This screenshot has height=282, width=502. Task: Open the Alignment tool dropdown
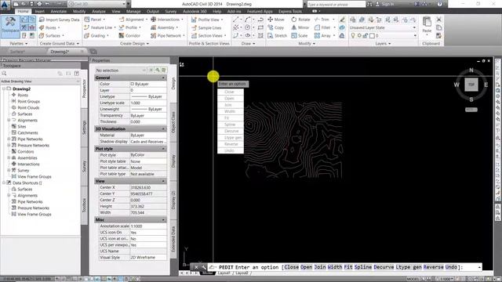133,20
